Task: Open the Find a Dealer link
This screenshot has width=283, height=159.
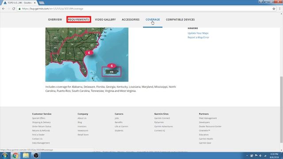Action: tap(38, 135)
